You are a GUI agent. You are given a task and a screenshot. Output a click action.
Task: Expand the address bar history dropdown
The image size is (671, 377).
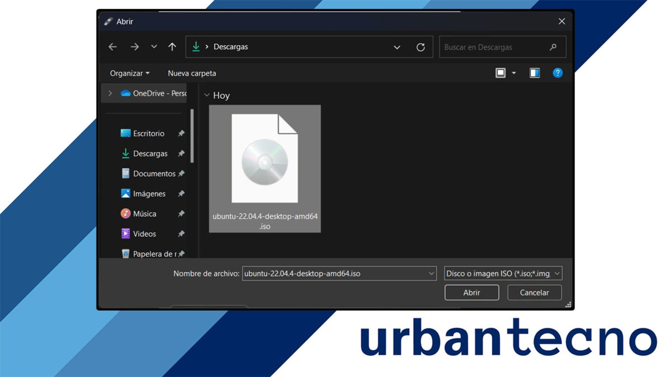pyautogui.click(x=397, y=47)
